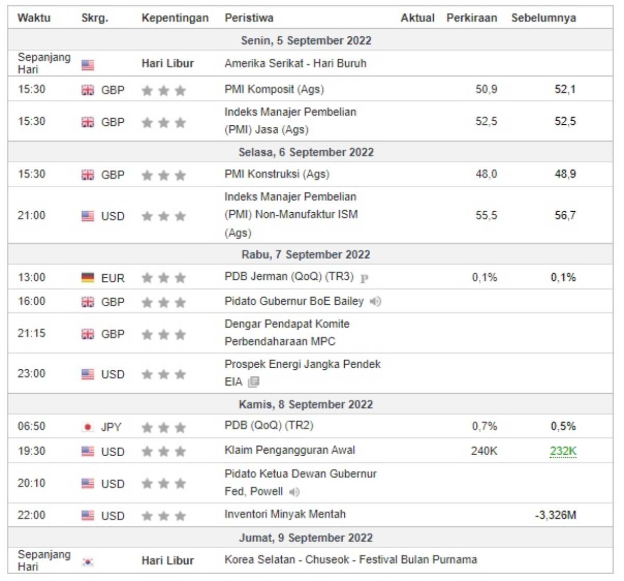Click importance stars in the JPY PDB row
This screenshot has height=581, width=624.
pos(164,427)
